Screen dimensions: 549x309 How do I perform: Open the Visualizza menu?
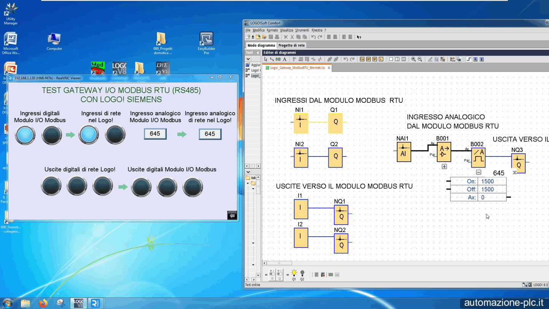(x=286, y=30)
